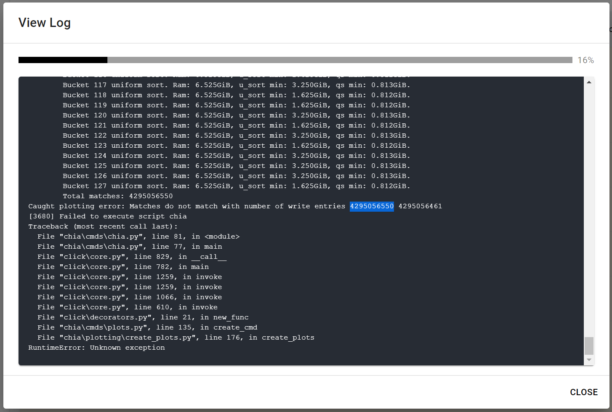Screen dimensions: 612x412
Task: Click the CLOSE button
Action: pos(584,392)
